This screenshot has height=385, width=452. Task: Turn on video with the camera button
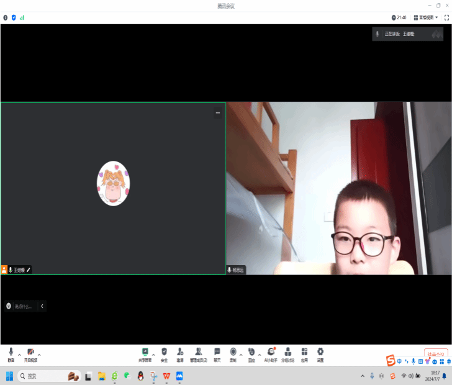[x=30, y=353]
